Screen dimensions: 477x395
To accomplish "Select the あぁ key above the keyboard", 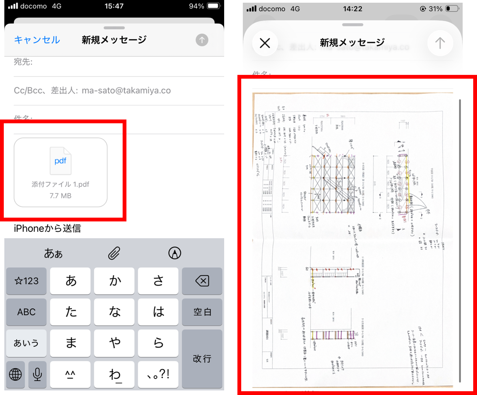I will click(53, 253).
